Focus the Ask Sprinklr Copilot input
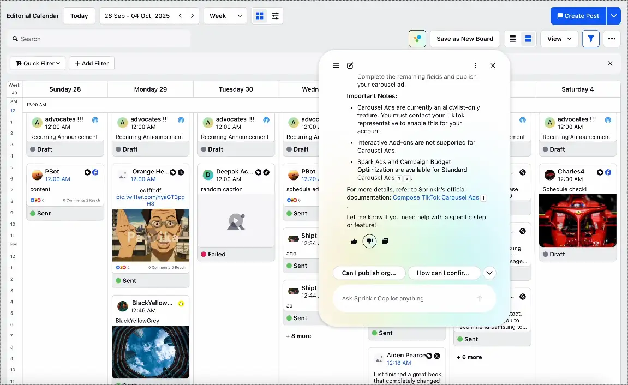The width and height of the screenshot is (628, 385). coord(414,298)
